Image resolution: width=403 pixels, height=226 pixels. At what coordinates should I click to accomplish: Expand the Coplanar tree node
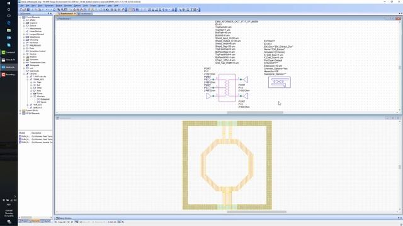(24, 23)
